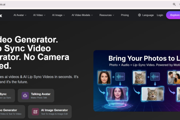Open the Lip Sync card
This screenshot has width=180, height=120.
7,95
